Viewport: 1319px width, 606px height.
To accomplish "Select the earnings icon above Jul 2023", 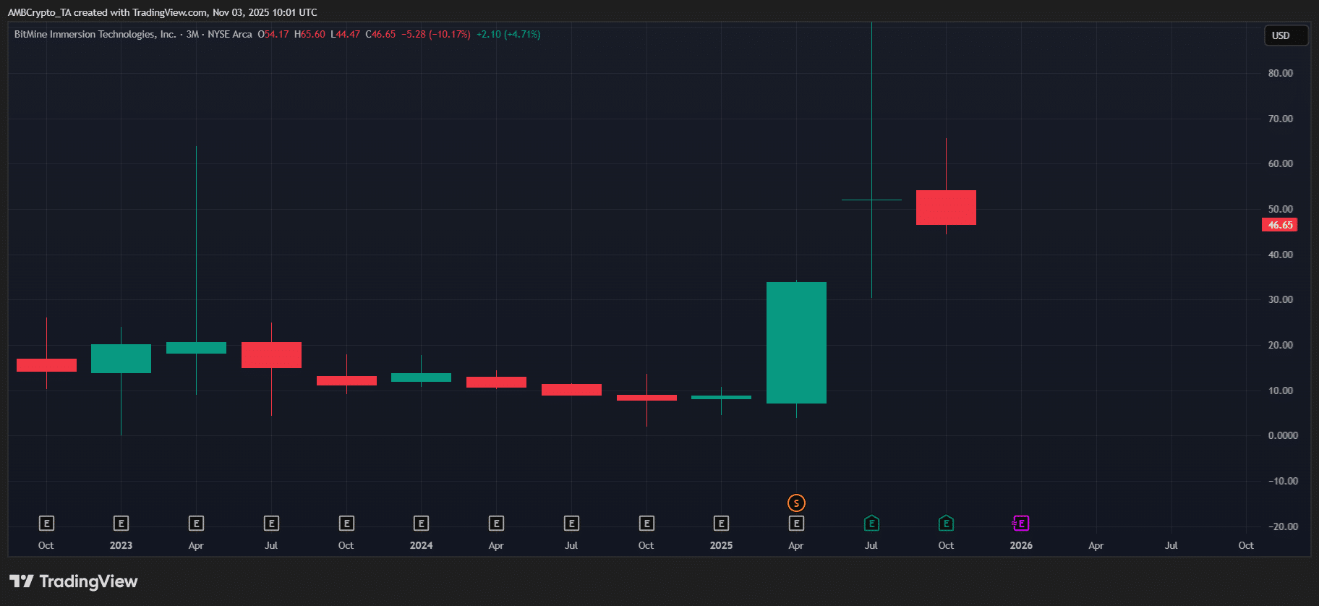I will [x=271, y=523].
